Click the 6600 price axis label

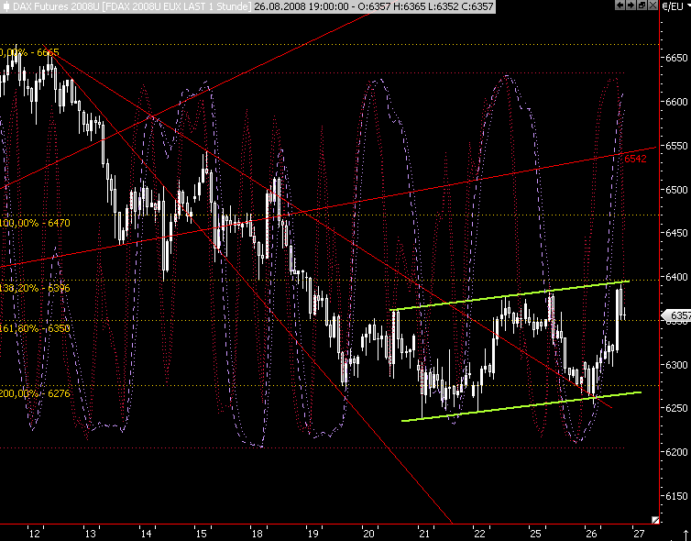(x=676, y=102)
